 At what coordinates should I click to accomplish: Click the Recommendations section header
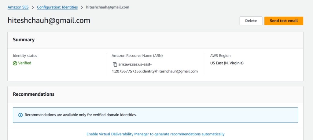[34, 94]
